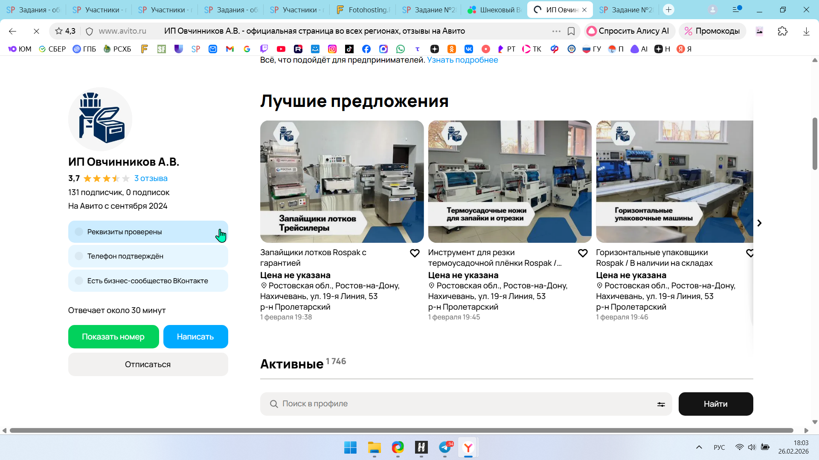Click the Показать номер button

(113, 336)
